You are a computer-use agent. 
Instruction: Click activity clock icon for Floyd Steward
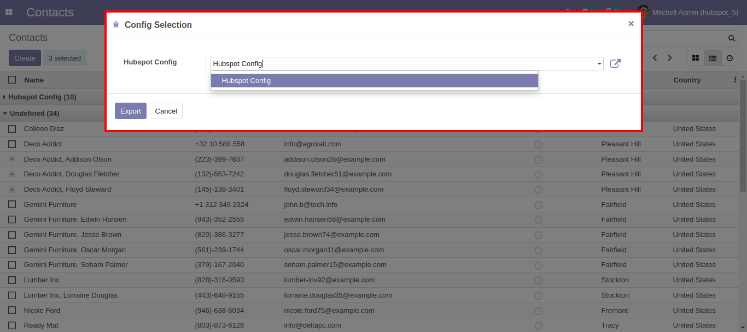538,190
